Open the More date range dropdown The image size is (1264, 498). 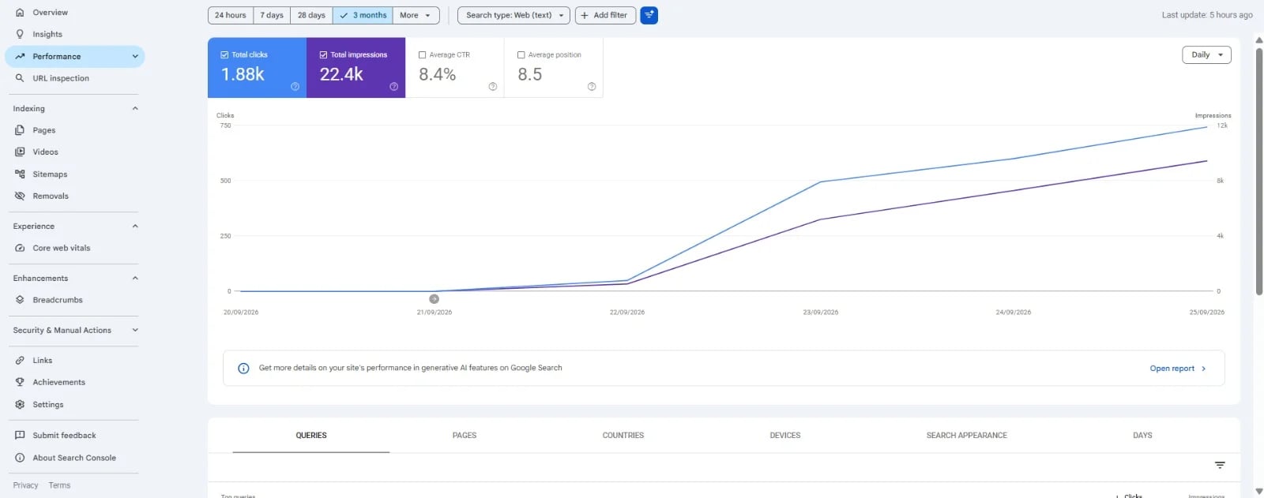(416, 15)
